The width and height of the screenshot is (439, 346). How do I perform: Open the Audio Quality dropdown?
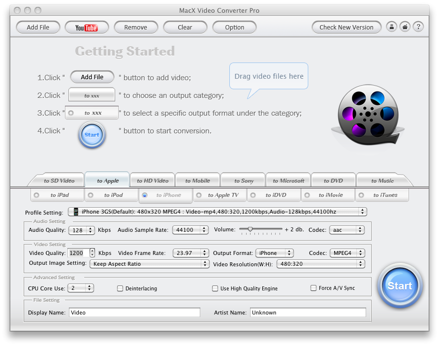82,230
